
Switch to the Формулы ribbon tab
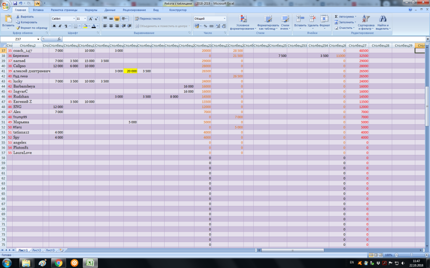click(x=91, y=10)
